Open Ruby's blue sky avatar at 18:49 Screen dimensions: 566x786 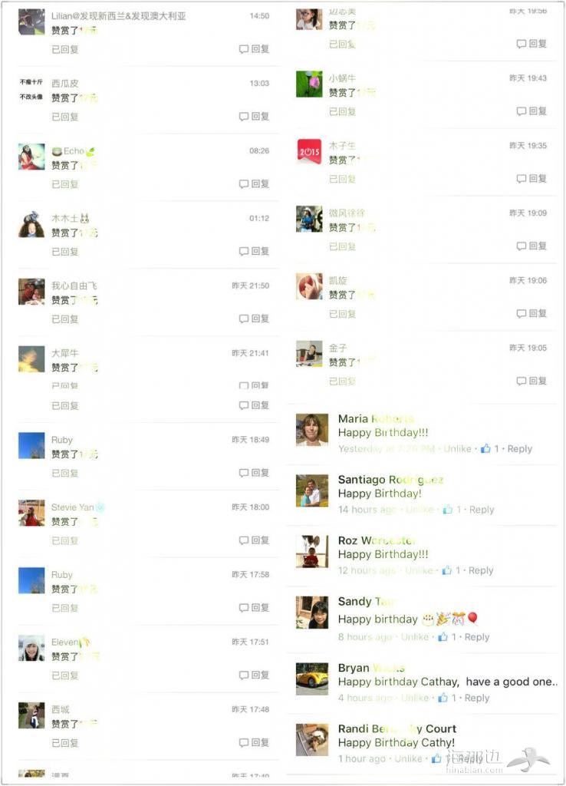31,446
